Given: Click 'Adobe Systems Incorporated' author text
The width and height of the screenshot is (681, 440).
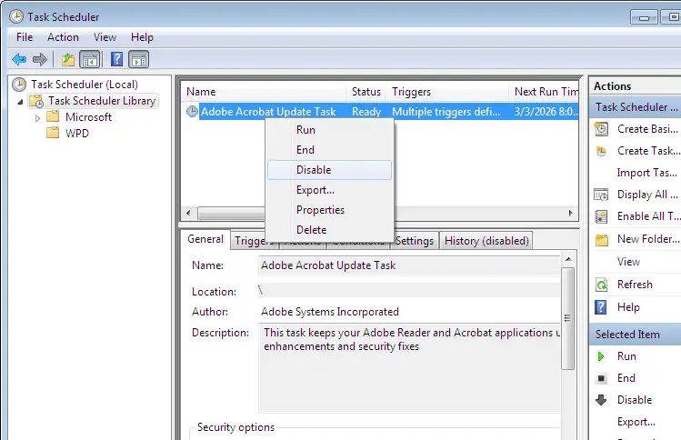Looking at the screenshot, I should (330, 312).
